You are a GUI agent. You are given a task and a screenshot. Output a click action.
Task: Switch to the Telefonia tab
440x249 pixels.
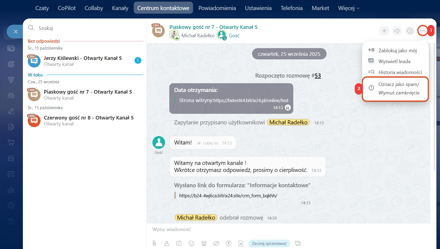click(291, 8)
